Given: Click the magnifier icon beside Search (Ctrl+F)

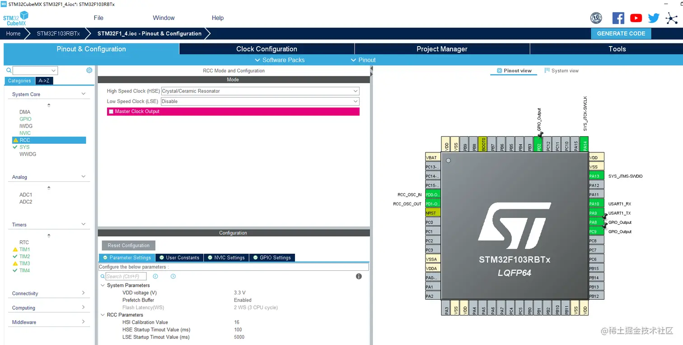Looking at the screenshot, I should click(x=103, y=276).
